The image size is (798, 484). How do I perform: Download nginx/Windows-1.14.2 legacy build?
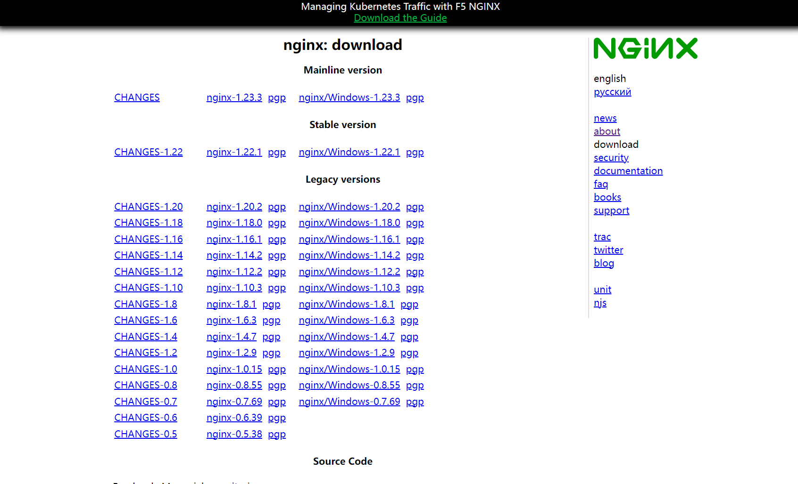click(x=349, y=255)
